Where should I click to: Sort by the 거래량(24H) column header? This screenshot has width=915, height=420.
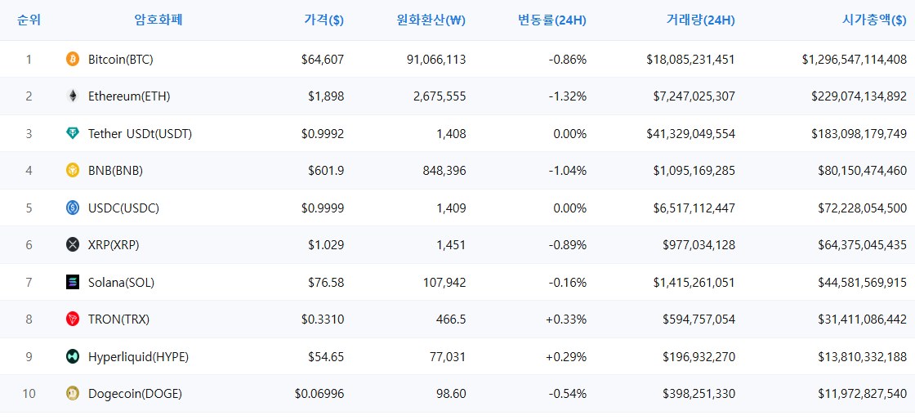700,20
